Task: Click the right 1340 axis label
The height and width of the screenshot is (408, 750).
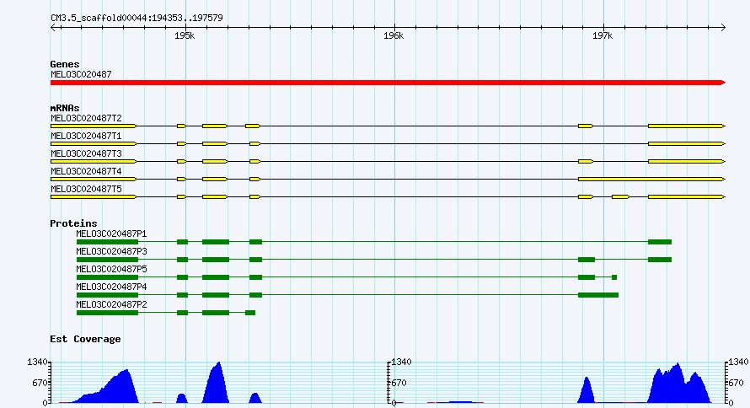Action: 738,362
